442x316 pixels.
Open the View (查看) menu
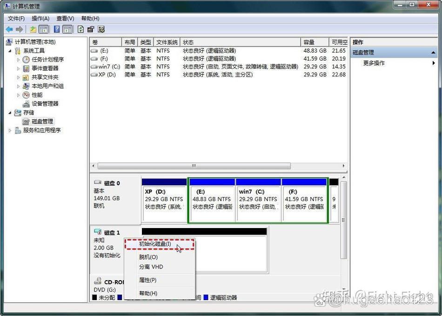tap(65, 18)
